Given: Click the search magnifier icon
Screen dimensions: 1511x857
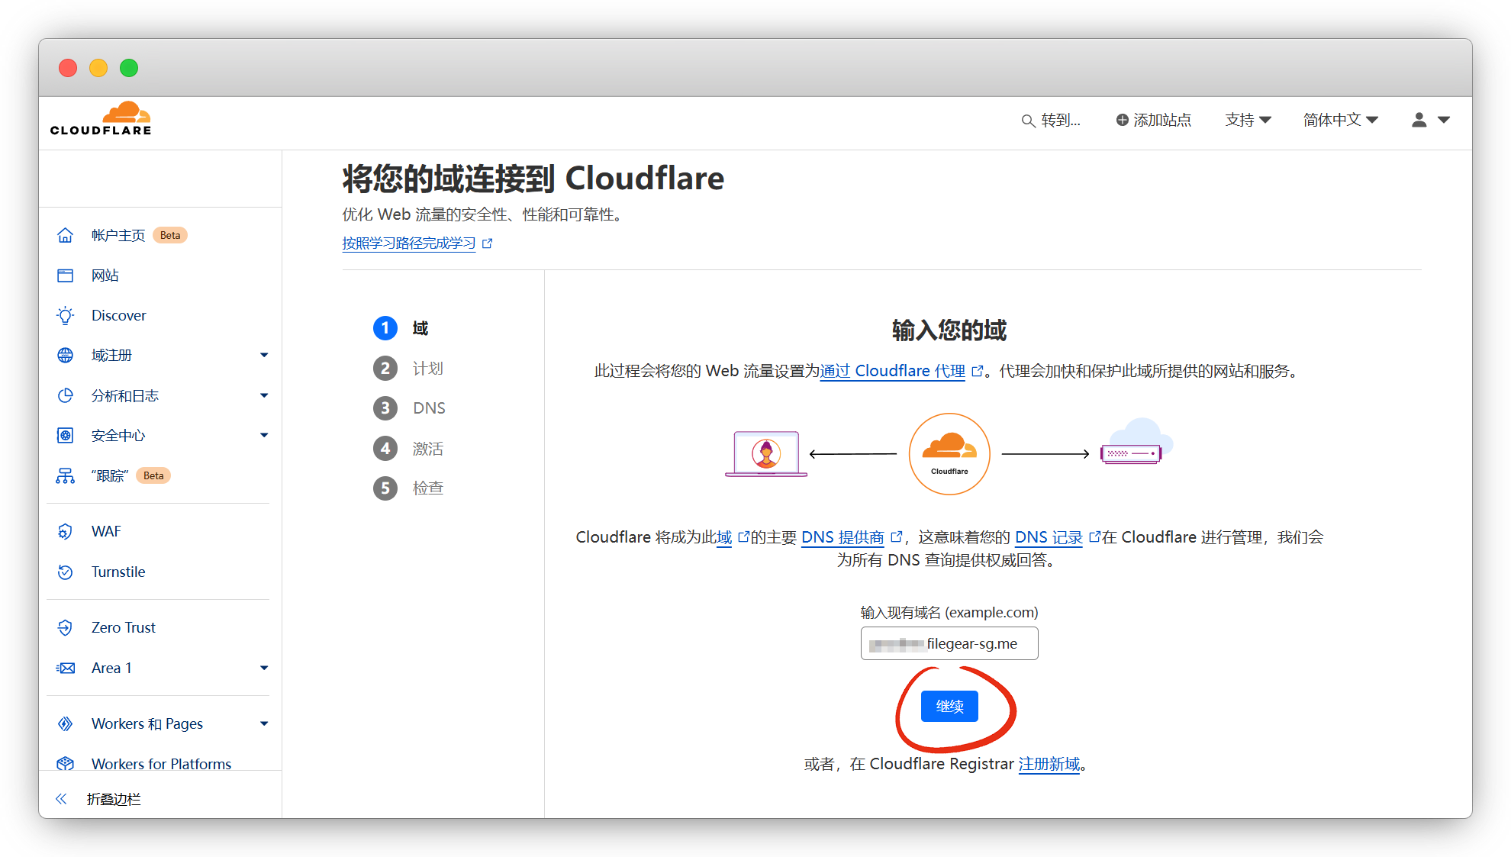Looking at the screenshot, I should (1028, 121).
